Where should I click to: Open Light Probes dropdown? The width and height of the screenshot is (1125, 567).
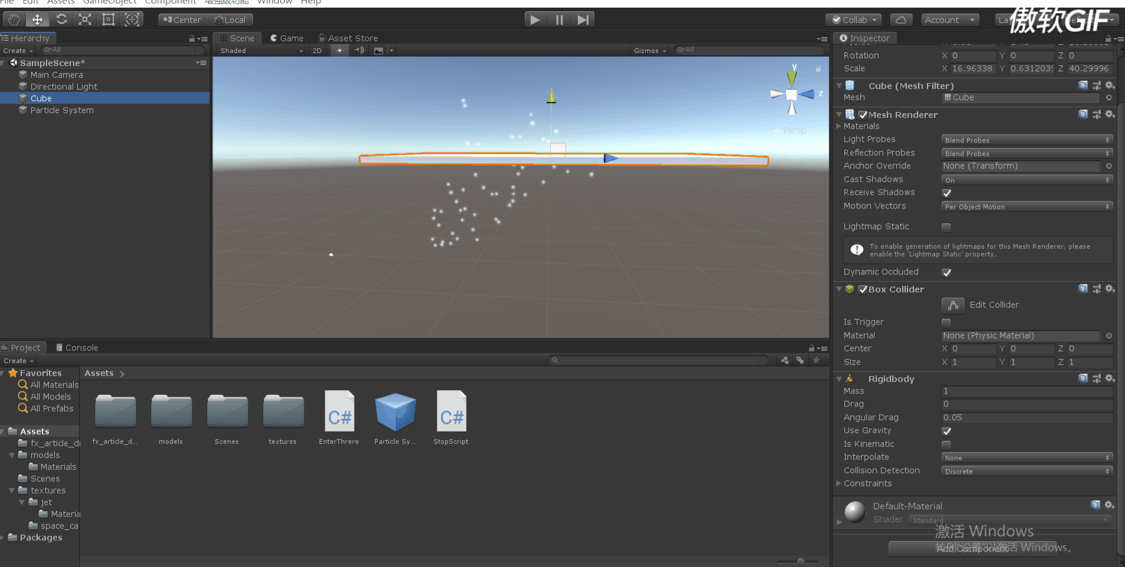point(1027,140)
